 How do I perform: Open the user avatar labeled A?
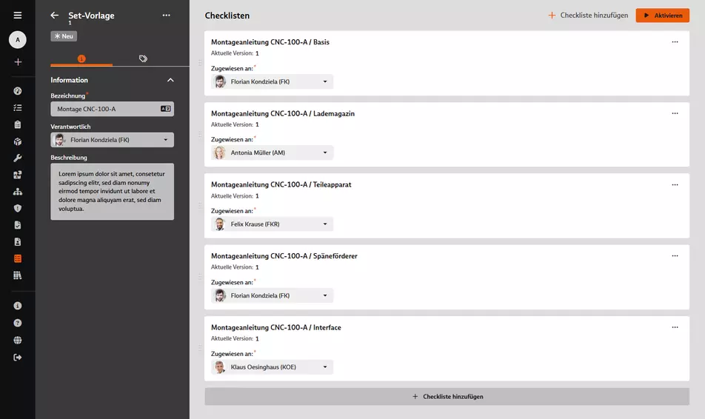click(x=18, y=39)
